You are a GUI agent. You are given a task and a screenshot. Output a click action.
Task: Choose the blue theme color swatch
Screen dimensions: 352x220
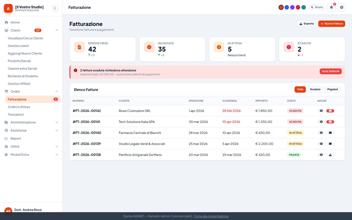pyautogui.click(x=287, y=7)
